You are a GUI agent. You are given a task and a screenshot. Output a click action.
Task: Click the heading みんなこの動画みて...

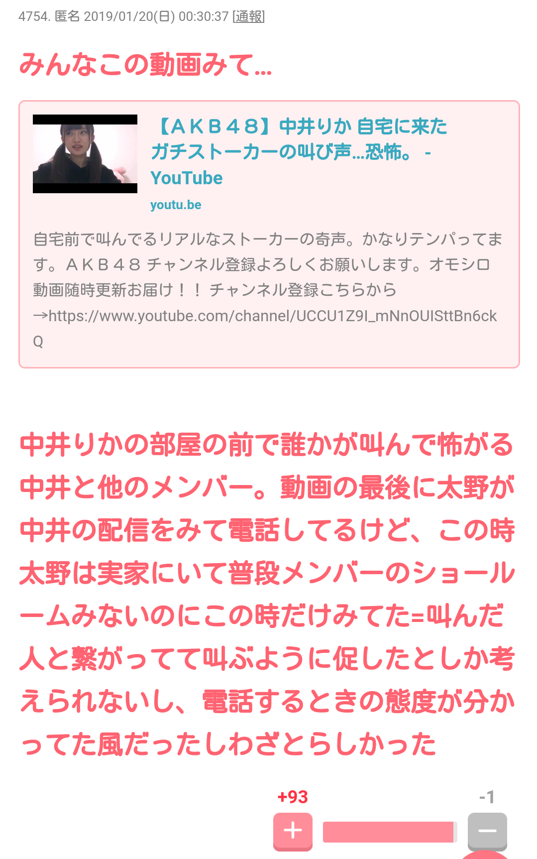click(145, 65)
